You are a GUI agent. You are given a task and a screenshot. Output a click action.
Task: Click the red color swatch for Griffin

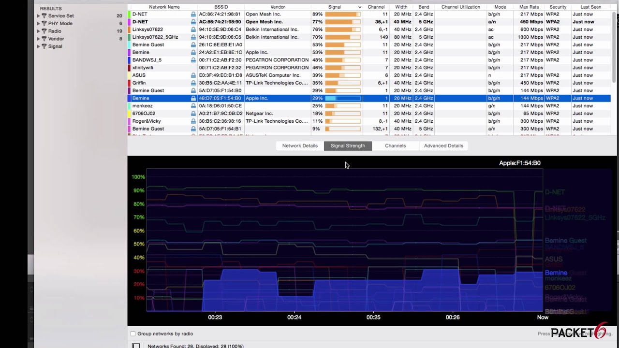(x=129, y=83)
